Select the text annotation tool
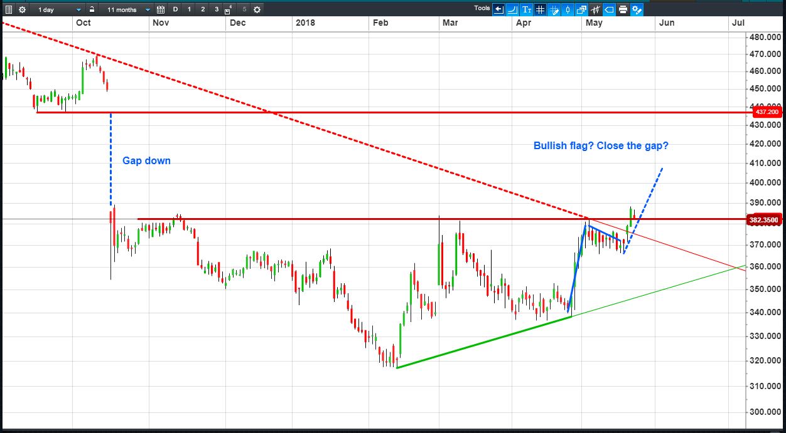Image resolution: width=786 pixels, height=433 pixels. [x=526, y=9]
